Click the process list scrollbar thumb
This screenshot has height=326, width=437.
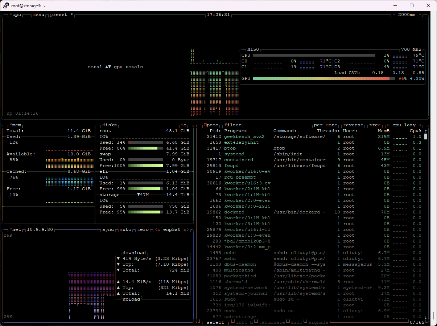click(426, 137)
